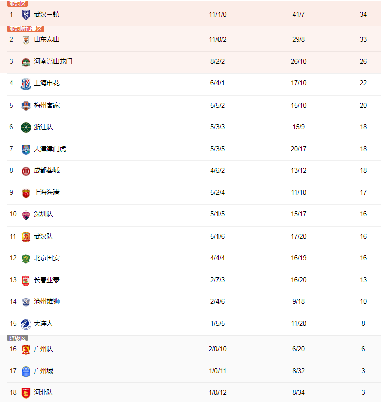The width and height of the screenshot is (381, 402).
Task: Click the 亚冠附加赛区 zone label
Action: pos(26,29)
